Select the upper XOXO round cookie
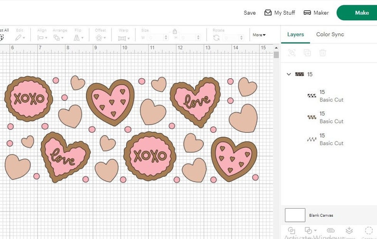The height and width of the screenshot is (239, 377). coord(28,99)
